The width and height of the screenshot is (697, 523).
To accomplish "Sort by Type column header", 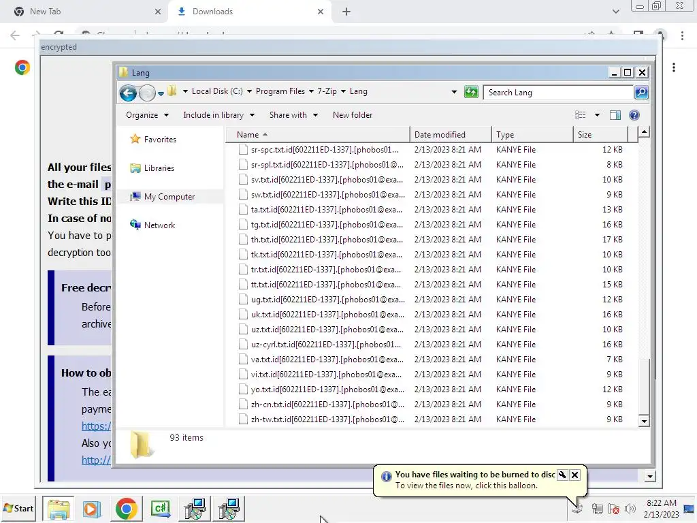I will coord(532,135).
